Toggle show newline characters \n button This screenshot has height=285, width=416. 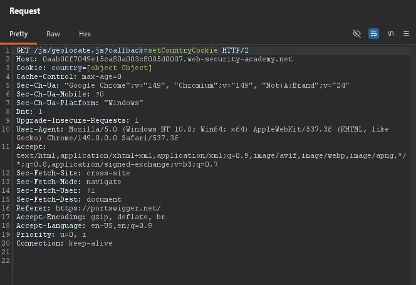390,34
